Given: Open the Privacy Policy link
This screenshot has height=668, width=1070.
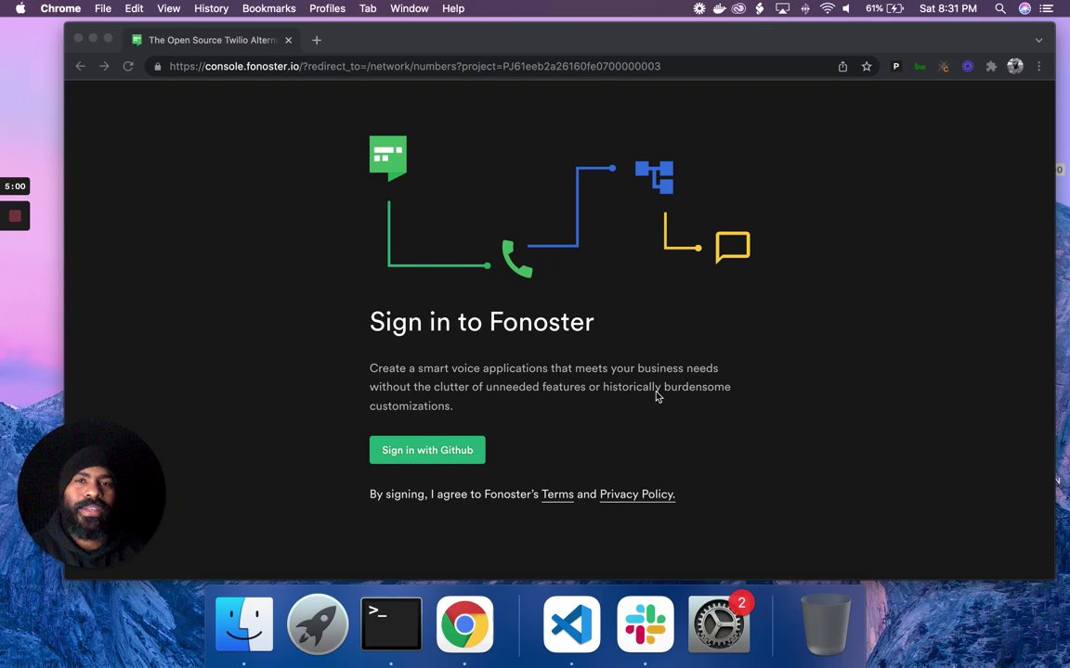Looking at the screenshot, I should (637, 495).
